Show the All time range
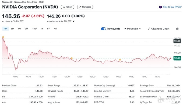183x106 pixels. pyautogui.click(x=55, y=29)
